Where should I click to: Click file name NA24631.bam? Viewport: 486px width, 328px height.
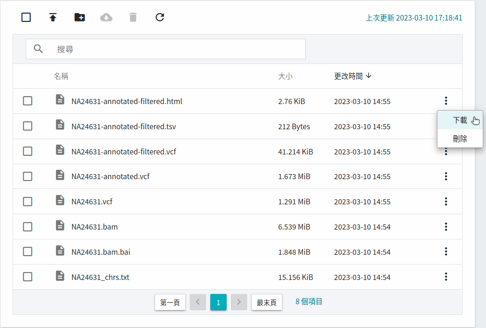point(94,227)
